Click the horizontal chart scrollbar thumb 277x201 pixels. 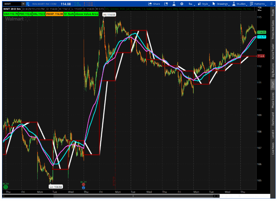(133, 196)
